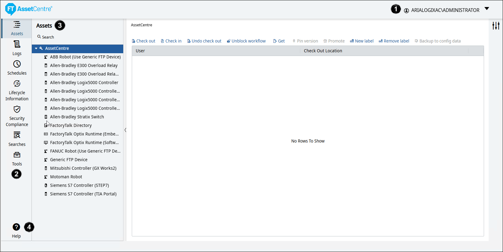Click the search magnifier icon in Assets
This screenshot has width=503, height=252.
pyautogui.click(x=39, y=37)
